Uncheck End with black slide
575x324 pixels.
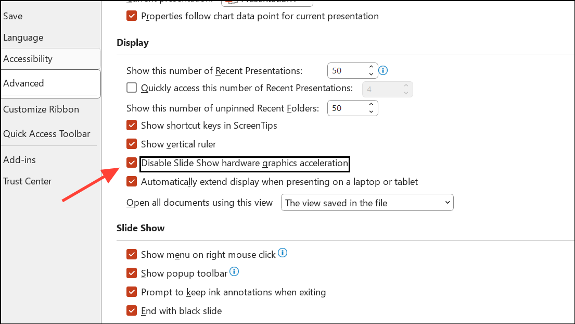132,310
